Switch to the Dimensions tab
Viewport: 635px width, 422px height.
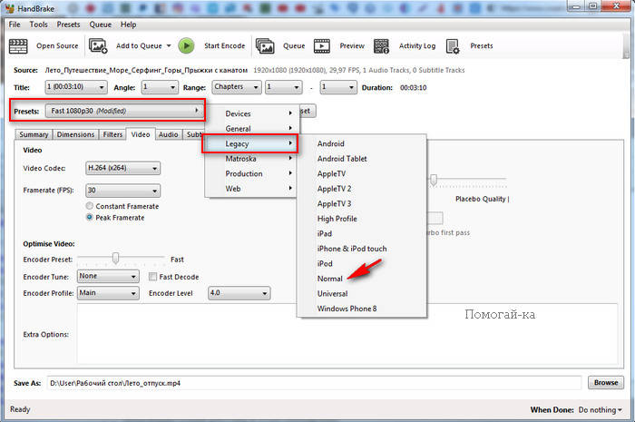tap(75, 134)
